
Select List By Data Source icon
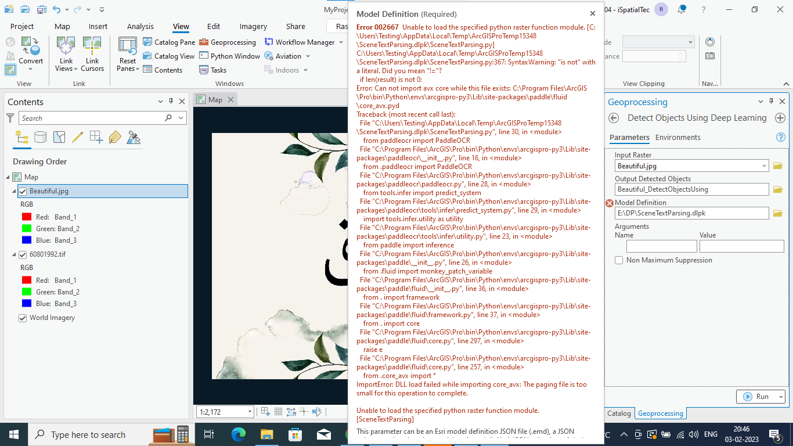[40, 137]
